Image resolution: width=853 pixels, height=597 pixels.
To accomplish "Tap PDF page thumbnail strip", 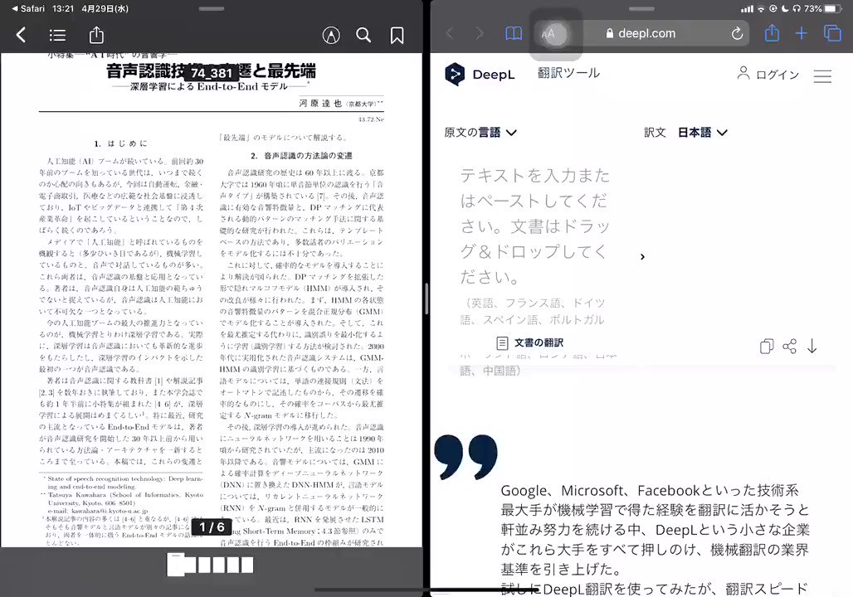I will point(210,565).
